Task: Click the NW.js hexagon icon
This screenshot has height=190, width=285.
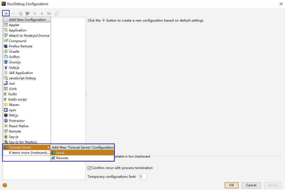Action: point(6,115)
